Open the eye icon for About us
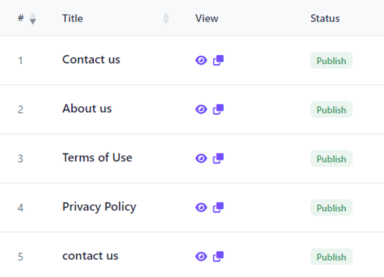Viewport: 384px width, 277px height. click(x=201, y=109)
